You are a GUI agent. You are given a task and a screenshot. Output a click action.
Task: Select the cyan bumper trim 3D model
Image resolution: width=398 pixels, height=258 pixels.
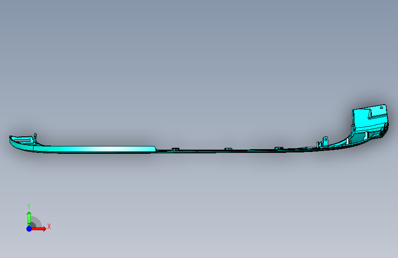[199, 129]
